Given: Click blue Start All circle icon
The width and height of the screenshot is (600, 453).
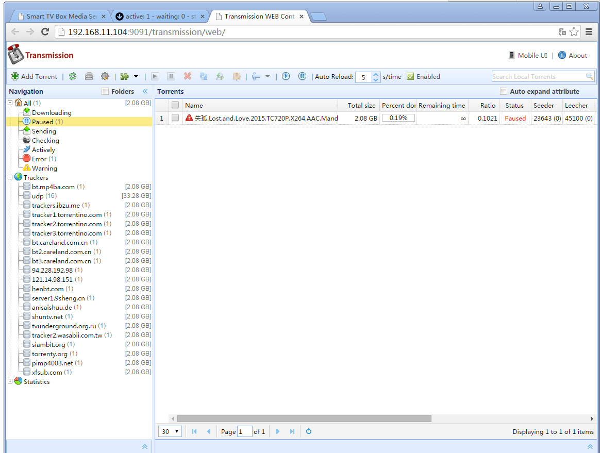Looking at the screenshot, I should tap(286, 76).
